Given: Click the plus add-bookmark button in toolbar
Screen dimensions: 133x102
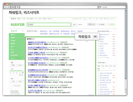Looking at the screenshot, I should pos(17,7).
